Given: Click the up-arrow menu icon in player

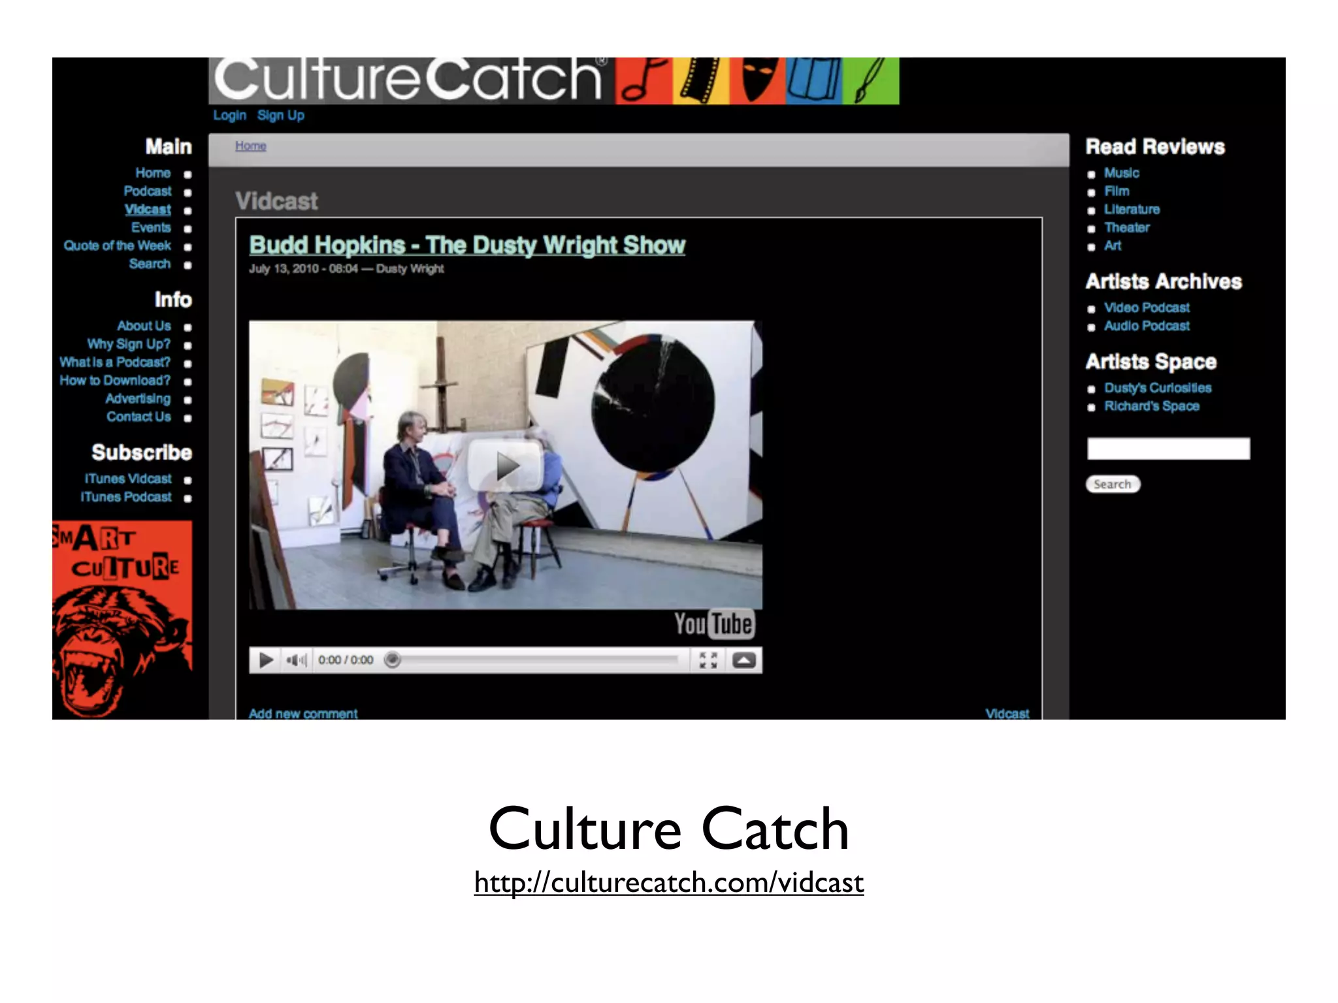Looking at the screenshot, I should pyautogui.click(x=744, y=660).
